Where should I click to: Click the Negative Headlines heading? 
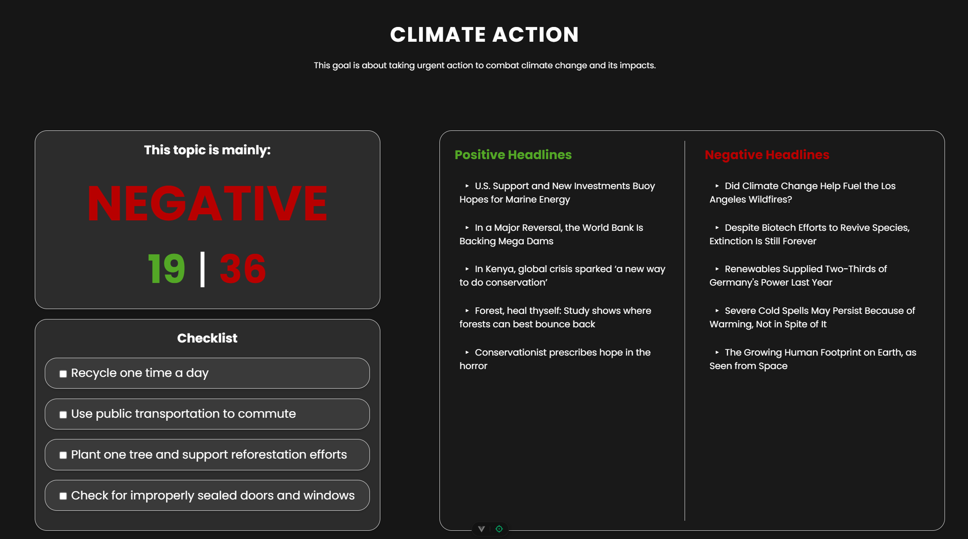click(x=767, y=155)
